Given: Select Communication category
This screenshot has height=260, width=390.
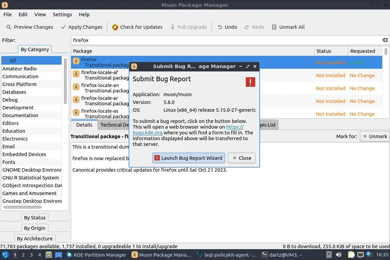Looking at the screenshot, I should tap(31, 77).
